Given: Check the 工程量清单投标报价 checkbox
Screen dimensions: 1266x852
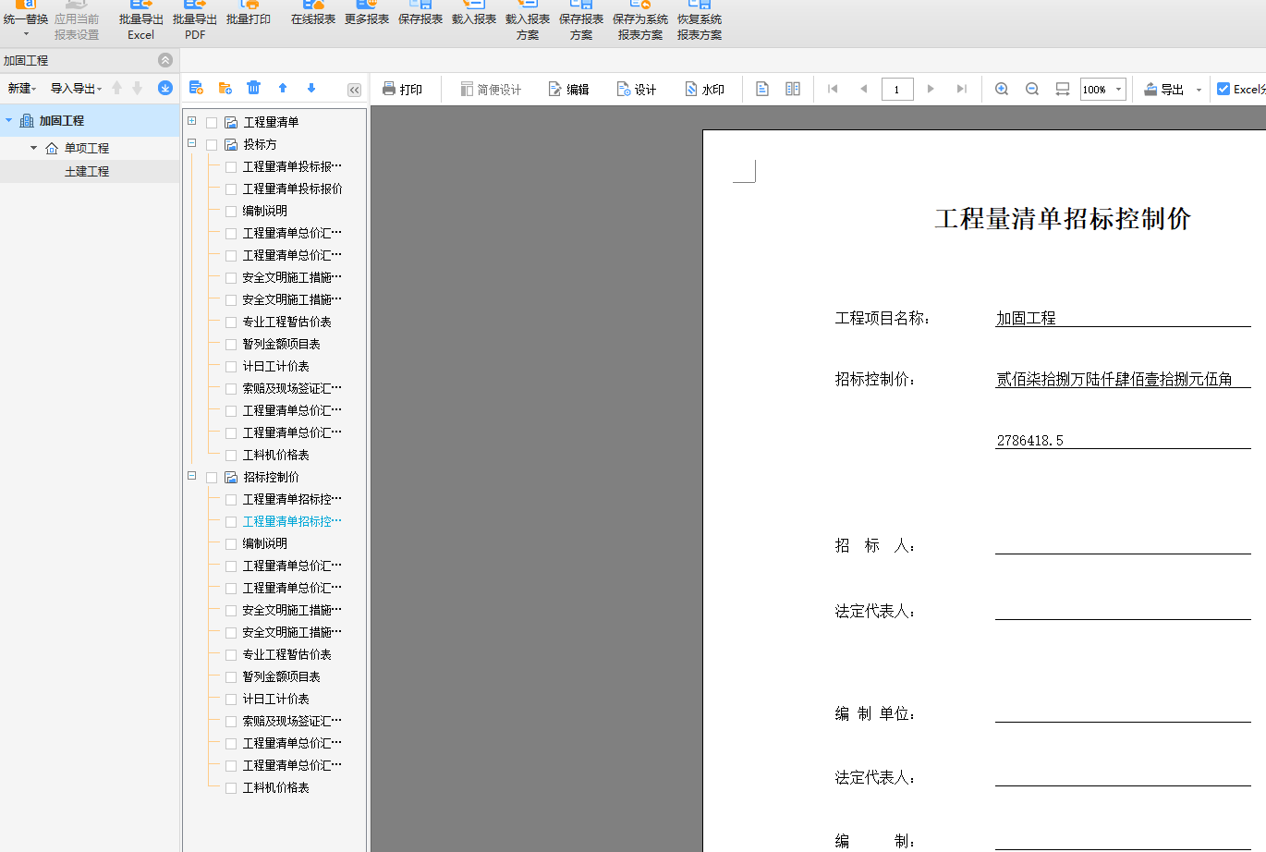Looking at the screenshot, I should point(231,189).
